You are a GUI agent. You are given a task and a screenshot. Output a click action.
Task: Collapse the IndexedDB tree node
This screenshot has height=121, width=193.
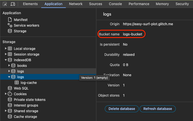point(6,60)
